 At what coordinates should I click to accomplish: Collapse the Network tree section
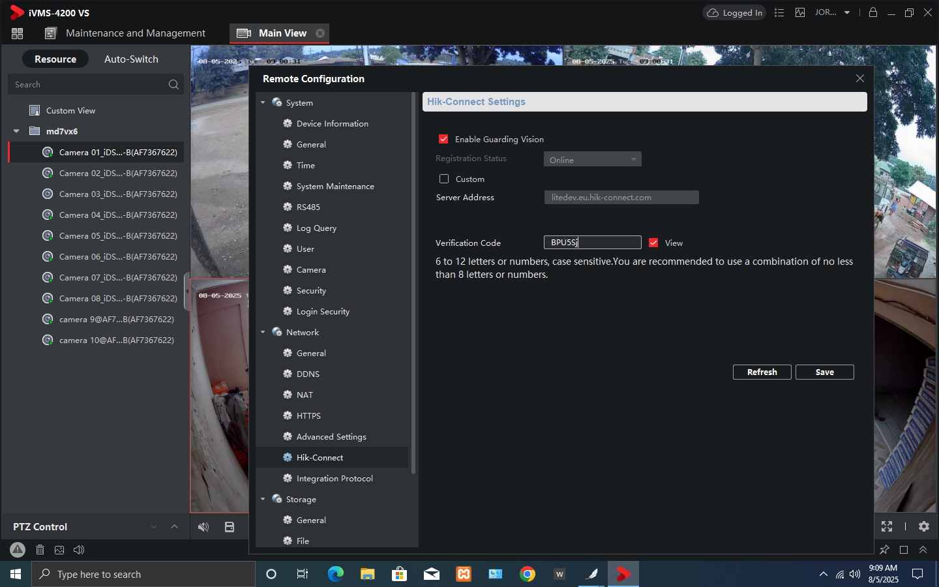[x=263, y=332]
